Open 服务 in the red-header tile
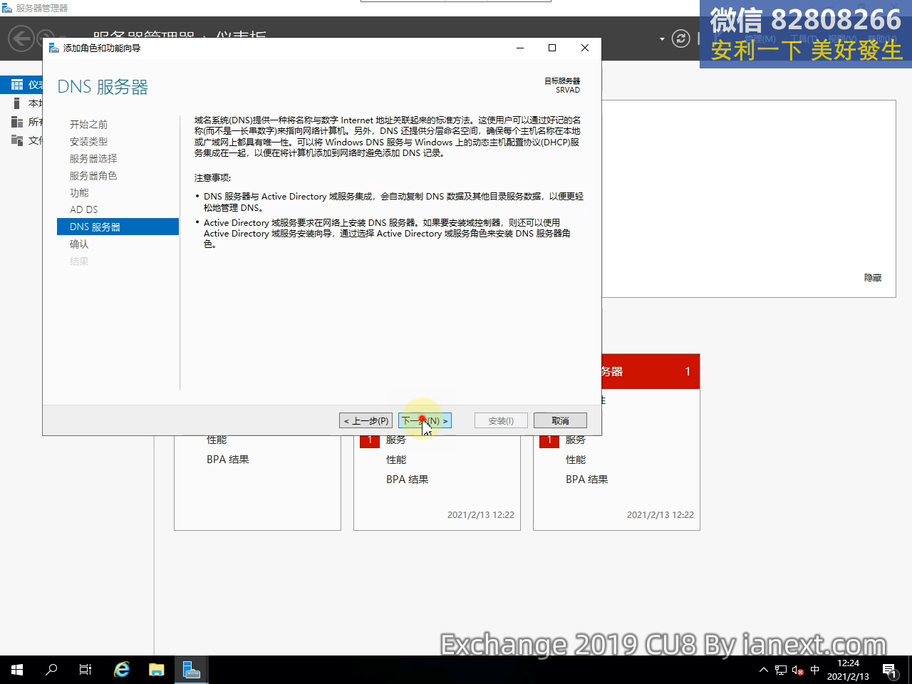912x684 pixels. click(576, 440)
